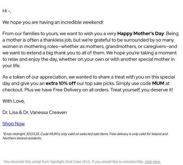
Task: Click the 'Hi -,' greeting line
Action: 7,11
